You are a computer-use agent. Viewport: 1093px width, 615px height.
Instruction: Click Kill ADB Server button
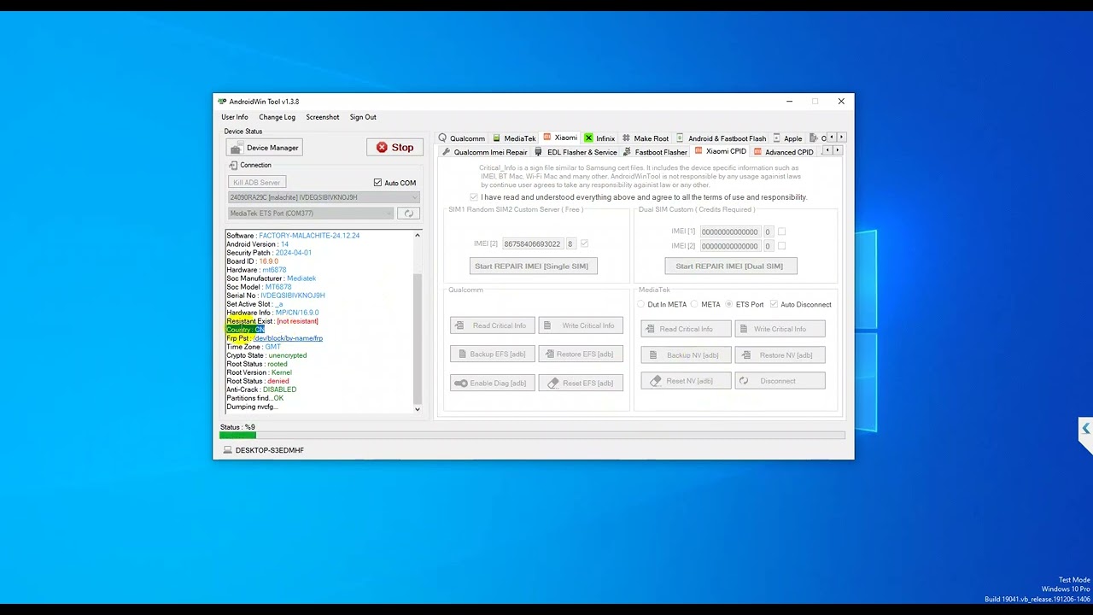[x=257, y=183]
